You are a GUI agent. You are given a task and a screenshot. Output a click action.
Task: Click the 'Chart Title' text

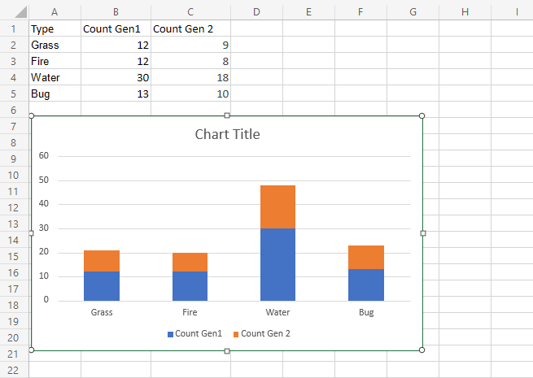click(x=227, y=134)
